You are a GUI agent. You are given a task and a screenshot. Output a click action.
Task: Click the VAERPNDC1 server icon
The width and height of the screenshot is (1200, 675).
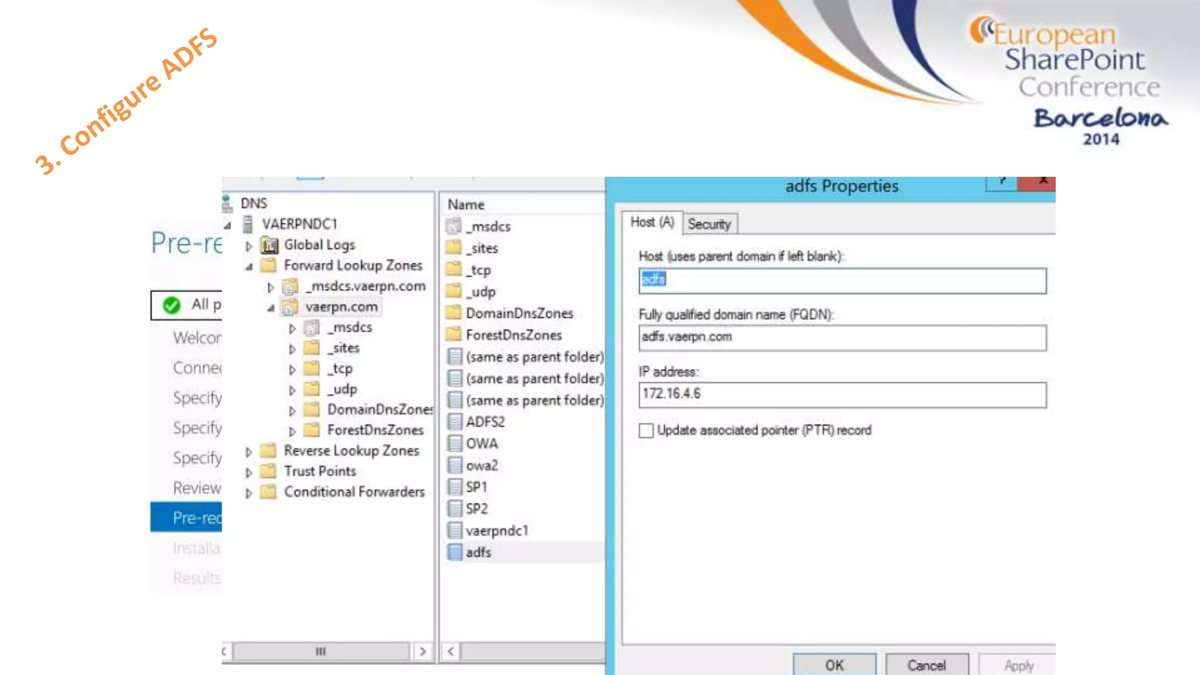point(248,224)
